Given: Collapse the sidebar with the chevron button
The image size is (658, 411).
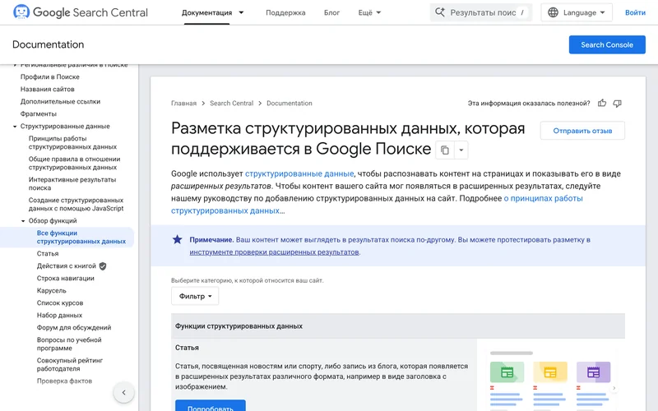Looking at the screenshot, I should (124, 393).
